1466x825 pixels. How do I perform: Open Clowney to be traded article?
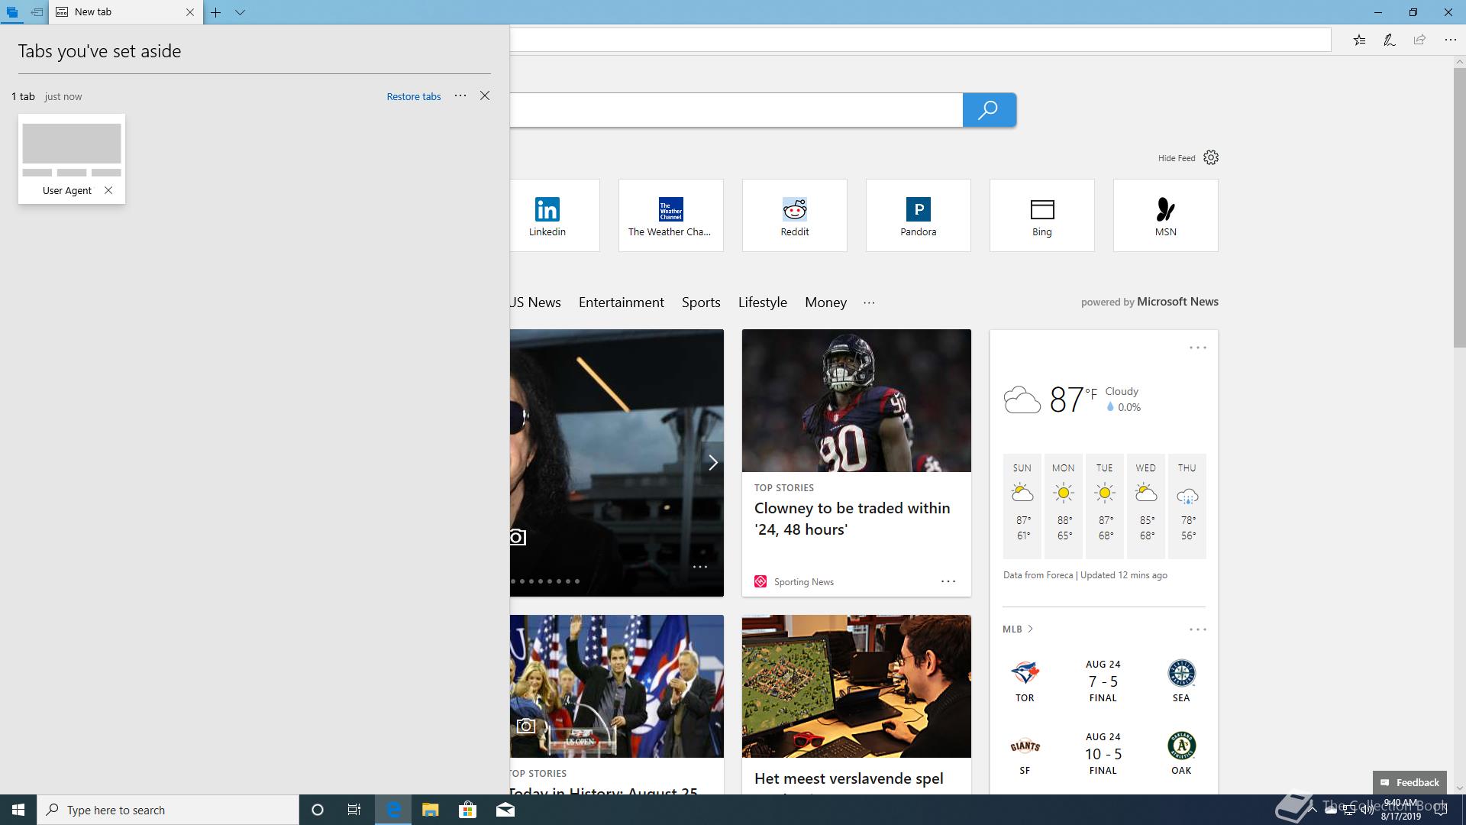pyautogui.click(x=852, y=519)
